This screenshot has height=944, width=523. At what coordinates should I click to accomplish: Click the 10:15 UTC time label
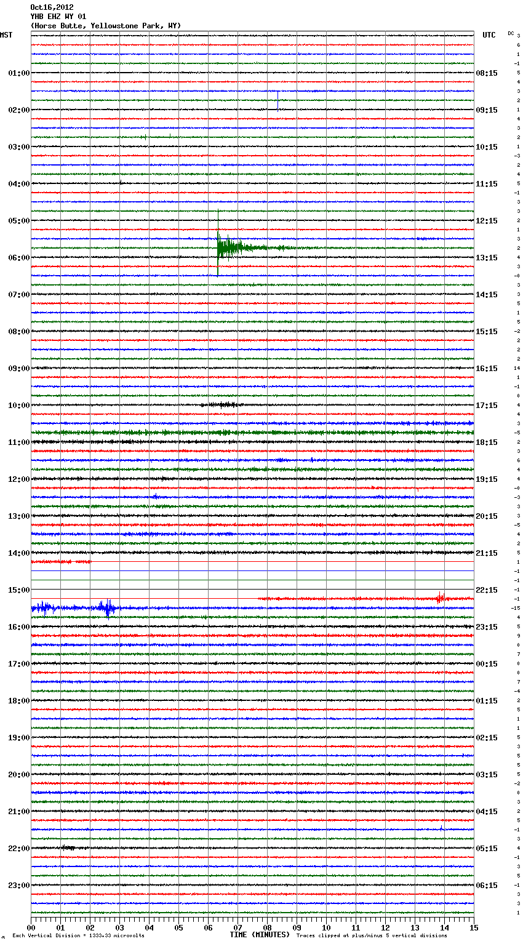pyautogui.click(x=487, y=147)
